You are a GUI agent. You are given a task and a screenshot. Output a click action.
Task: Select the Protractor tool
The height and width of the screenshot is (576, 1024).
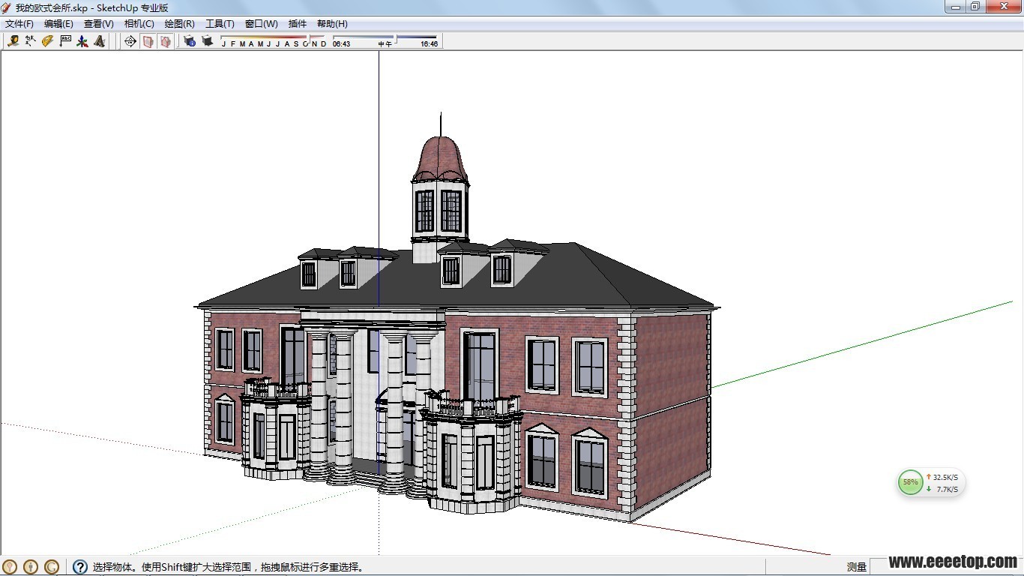pos(47,41)
